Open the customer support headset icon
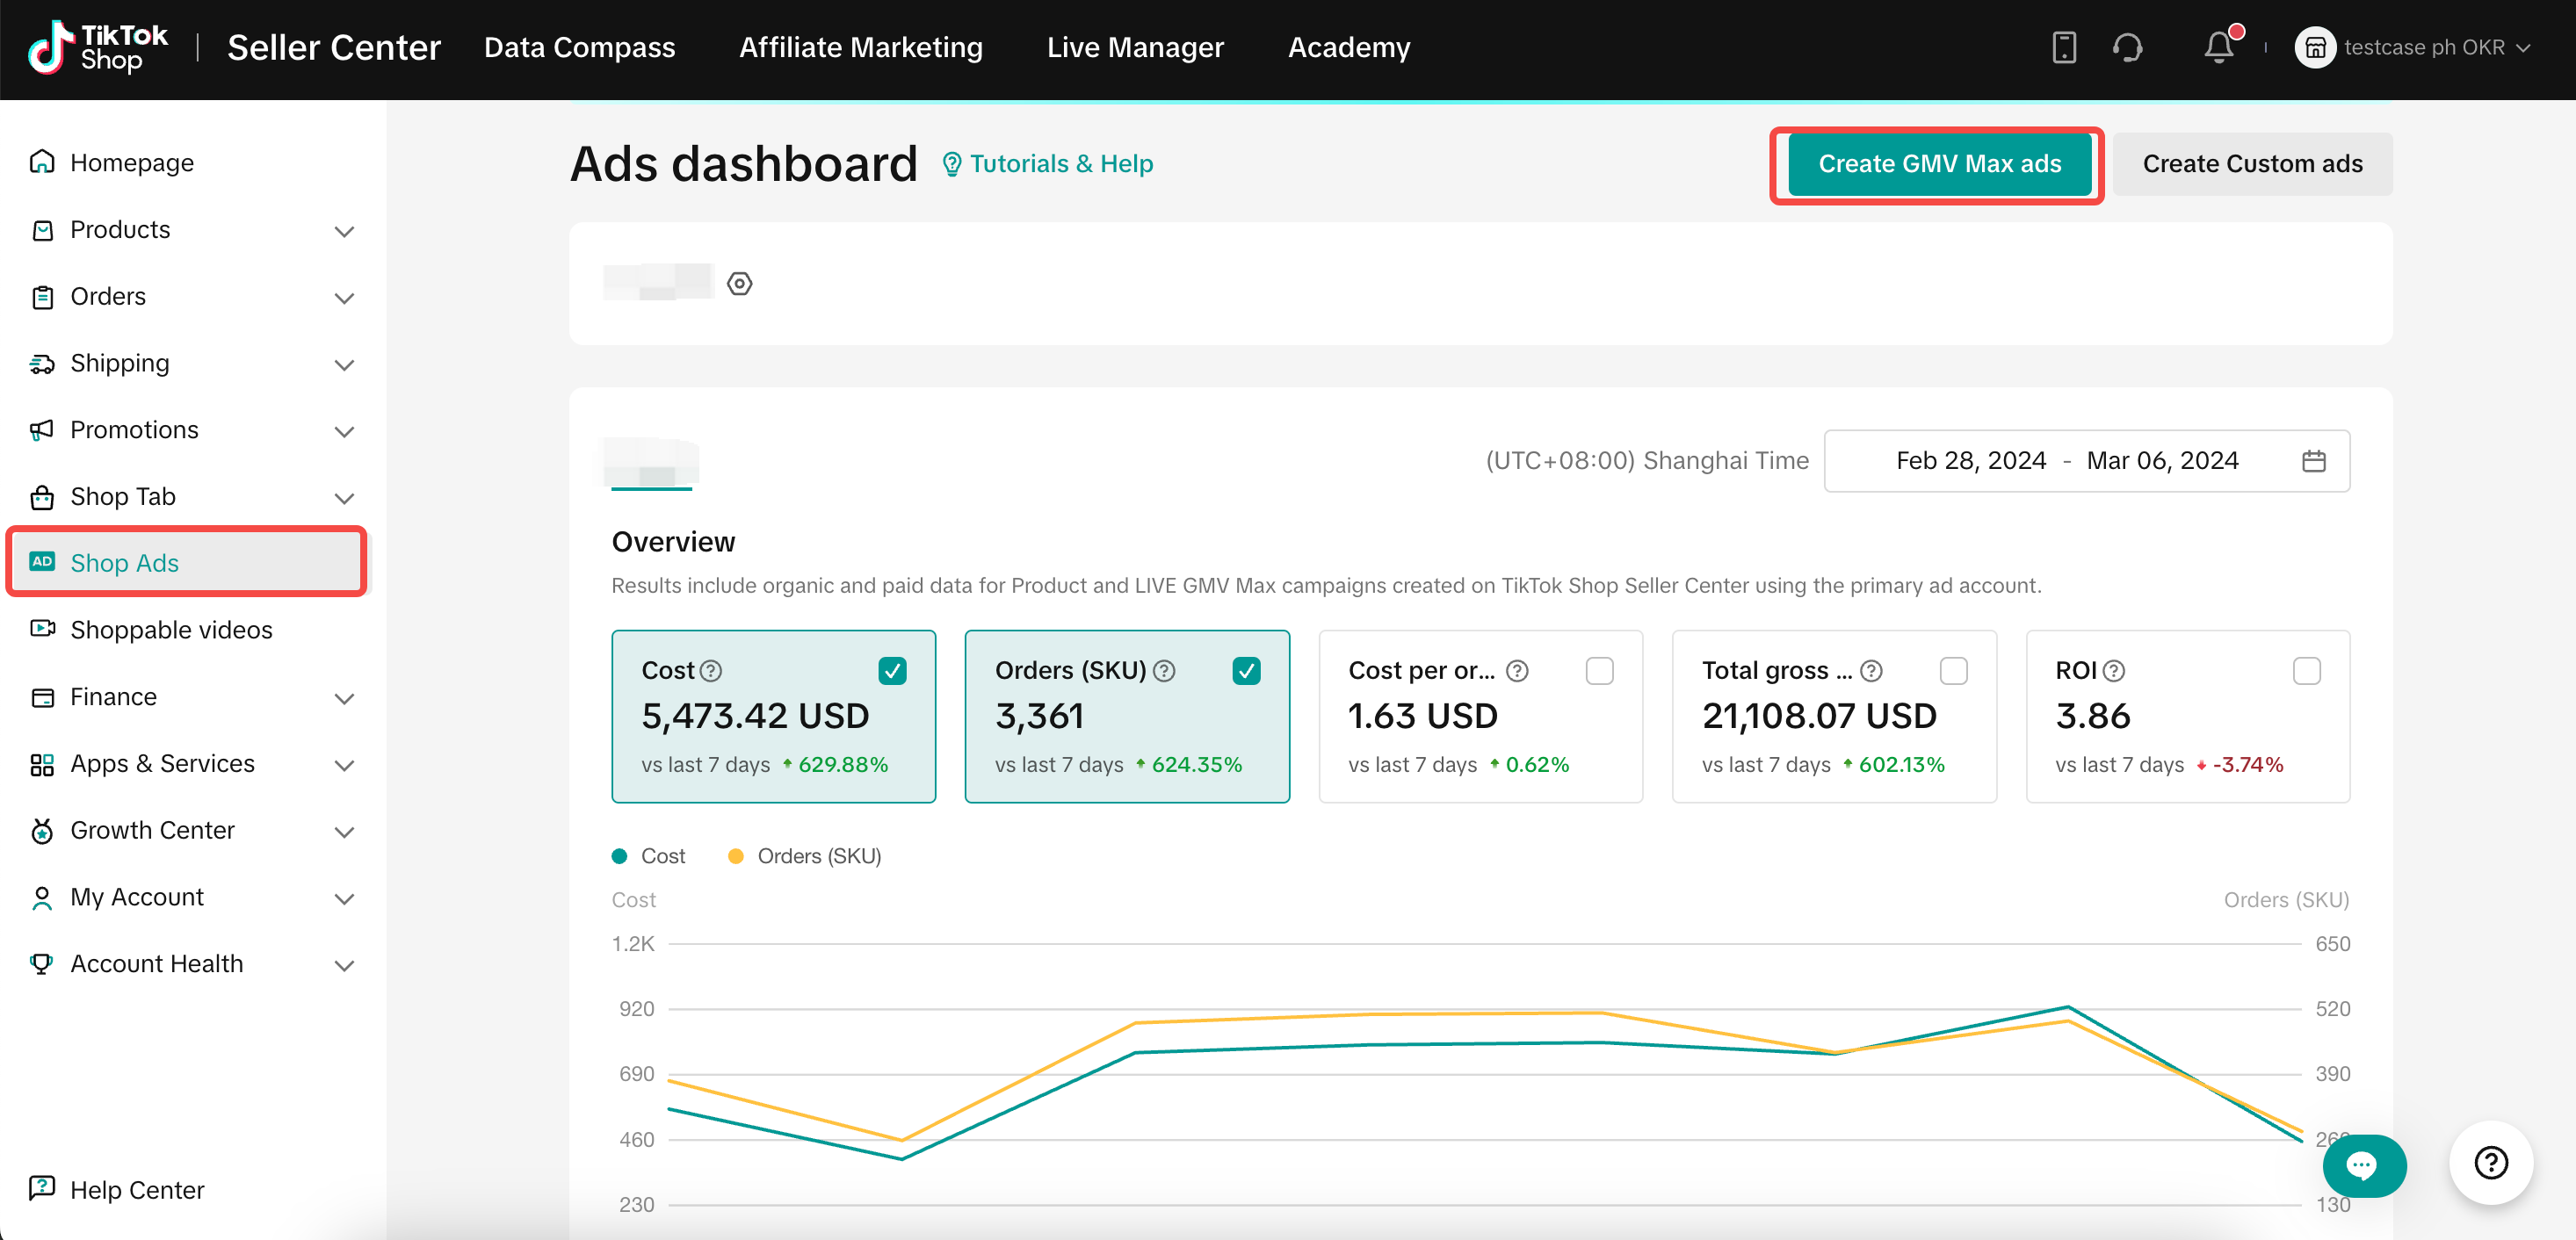2576x1240 pixels. pos(2127,47)
